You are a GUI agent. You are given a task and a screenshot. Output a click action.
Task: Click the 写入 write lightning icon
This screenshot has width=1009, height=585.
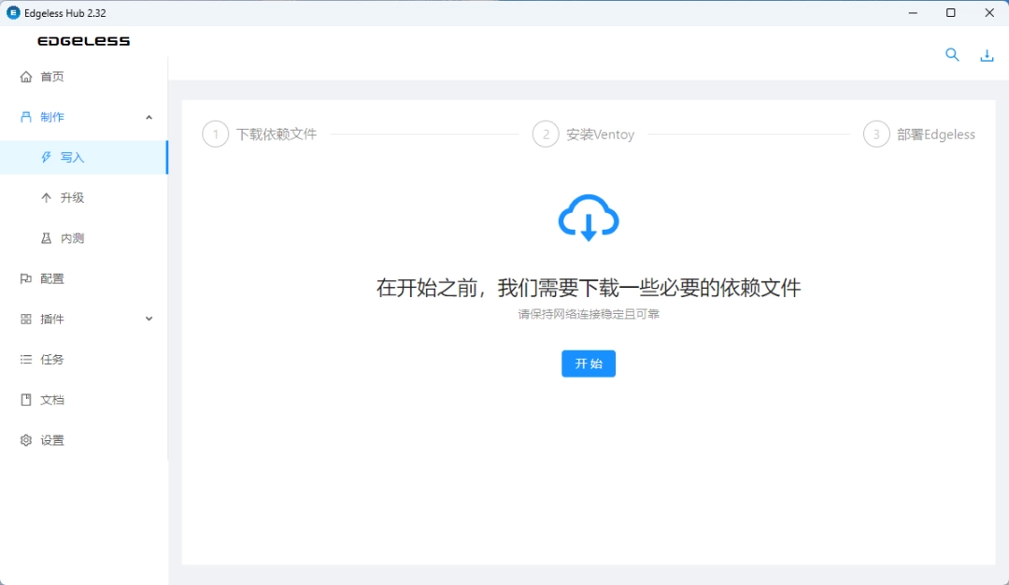(45, 157)
